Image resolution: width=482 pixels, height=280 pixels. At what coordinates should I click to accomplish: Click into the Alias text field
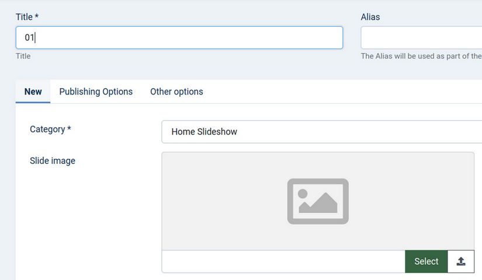pyautogui.click(x=421, y=37)
